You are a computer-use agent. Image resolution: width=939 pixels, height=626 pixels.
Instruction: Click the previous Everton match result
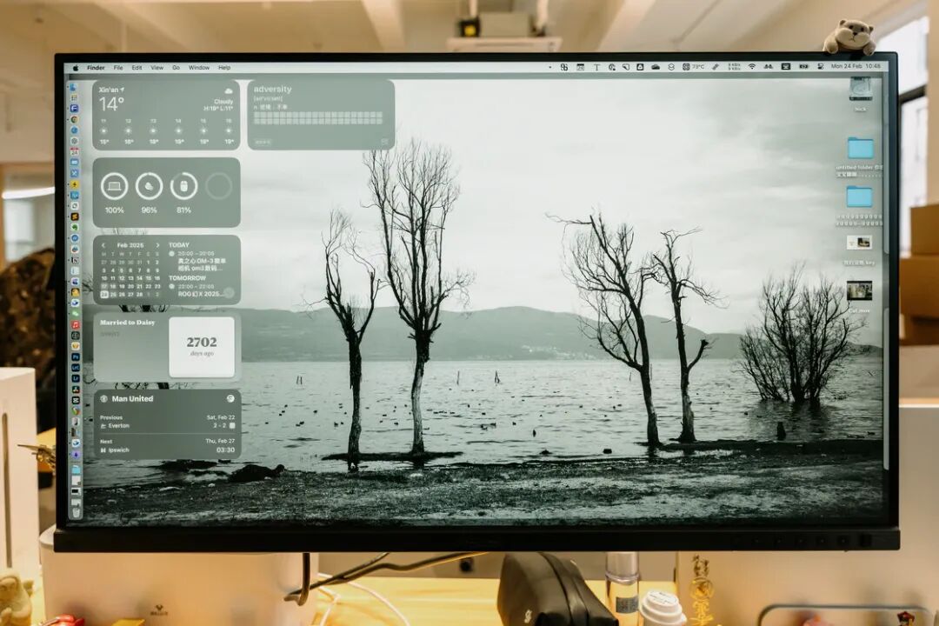tap(166, 422)
